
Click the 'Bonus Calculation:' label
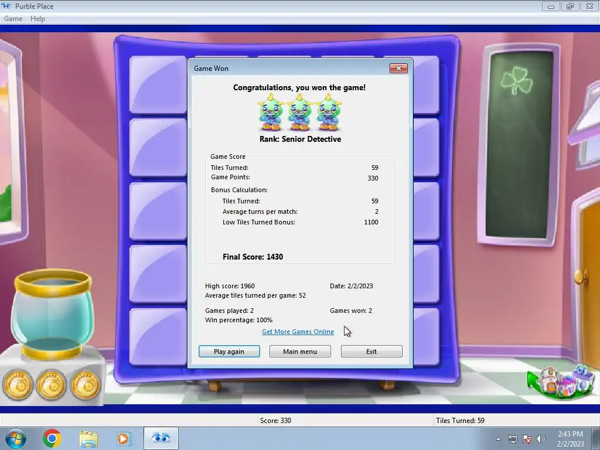(x=239, y=190)
